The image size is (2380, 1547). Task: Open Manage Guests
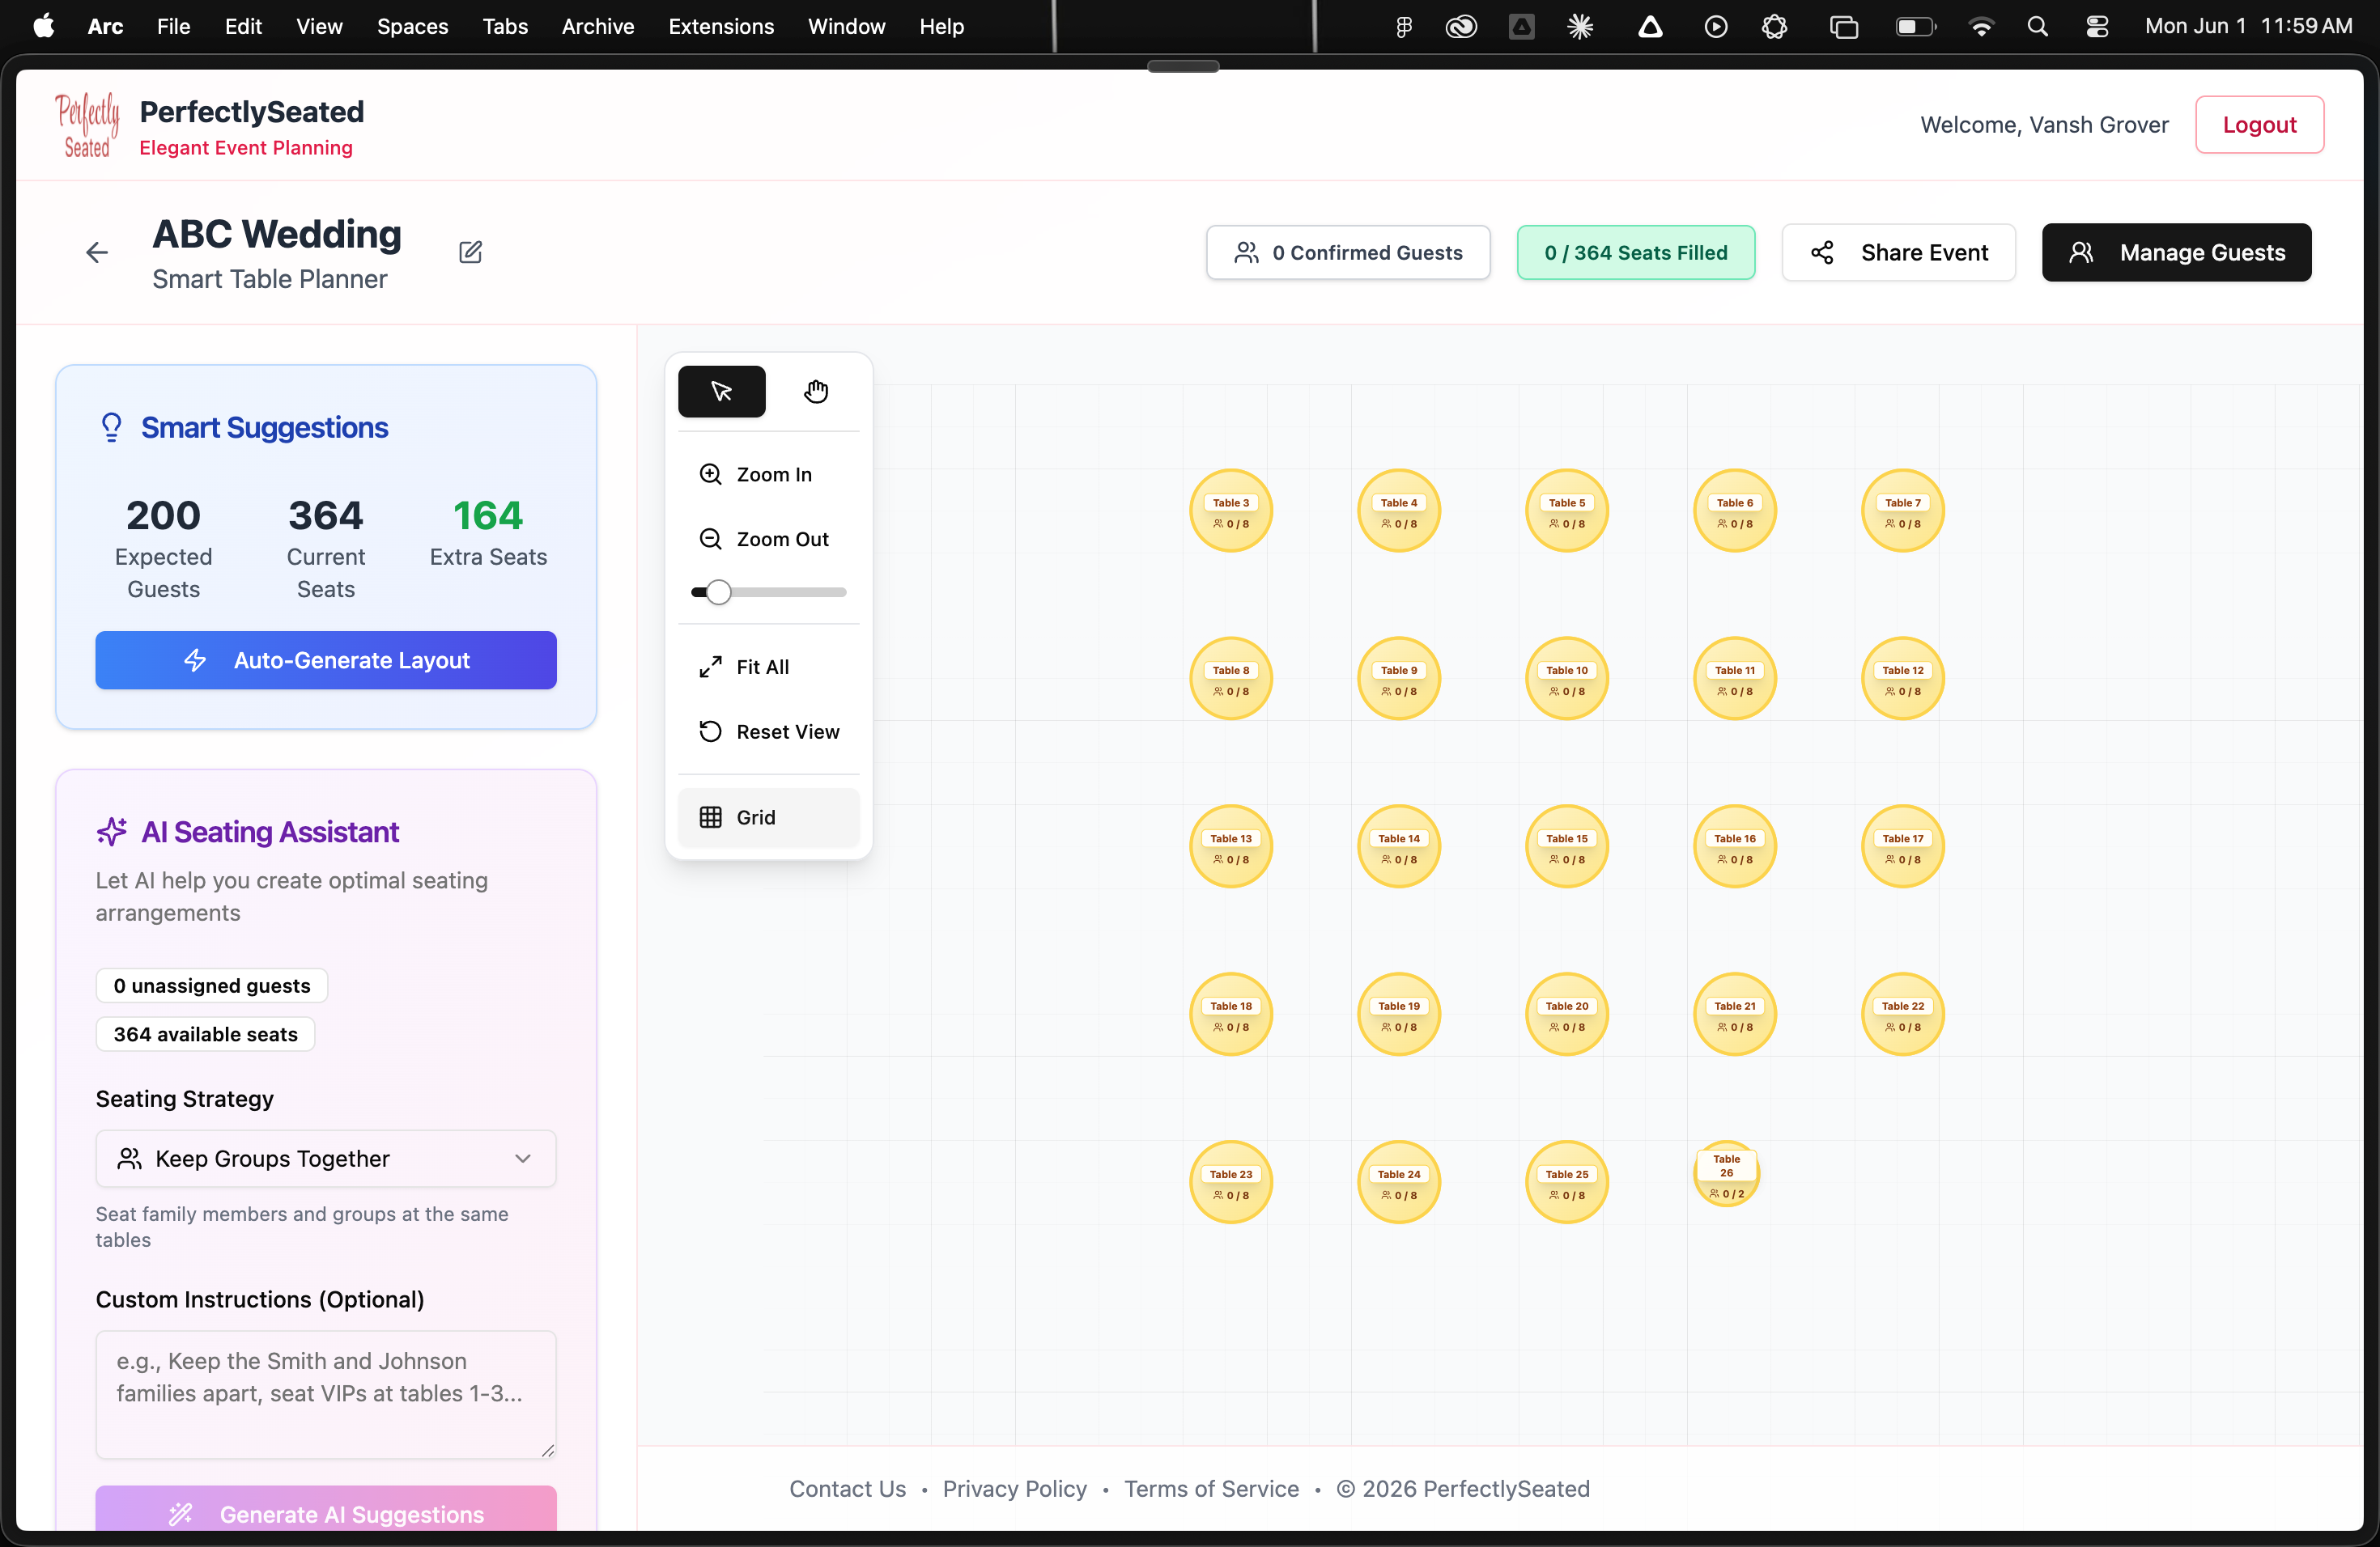pyautogui.click(x=2176, y=252)
